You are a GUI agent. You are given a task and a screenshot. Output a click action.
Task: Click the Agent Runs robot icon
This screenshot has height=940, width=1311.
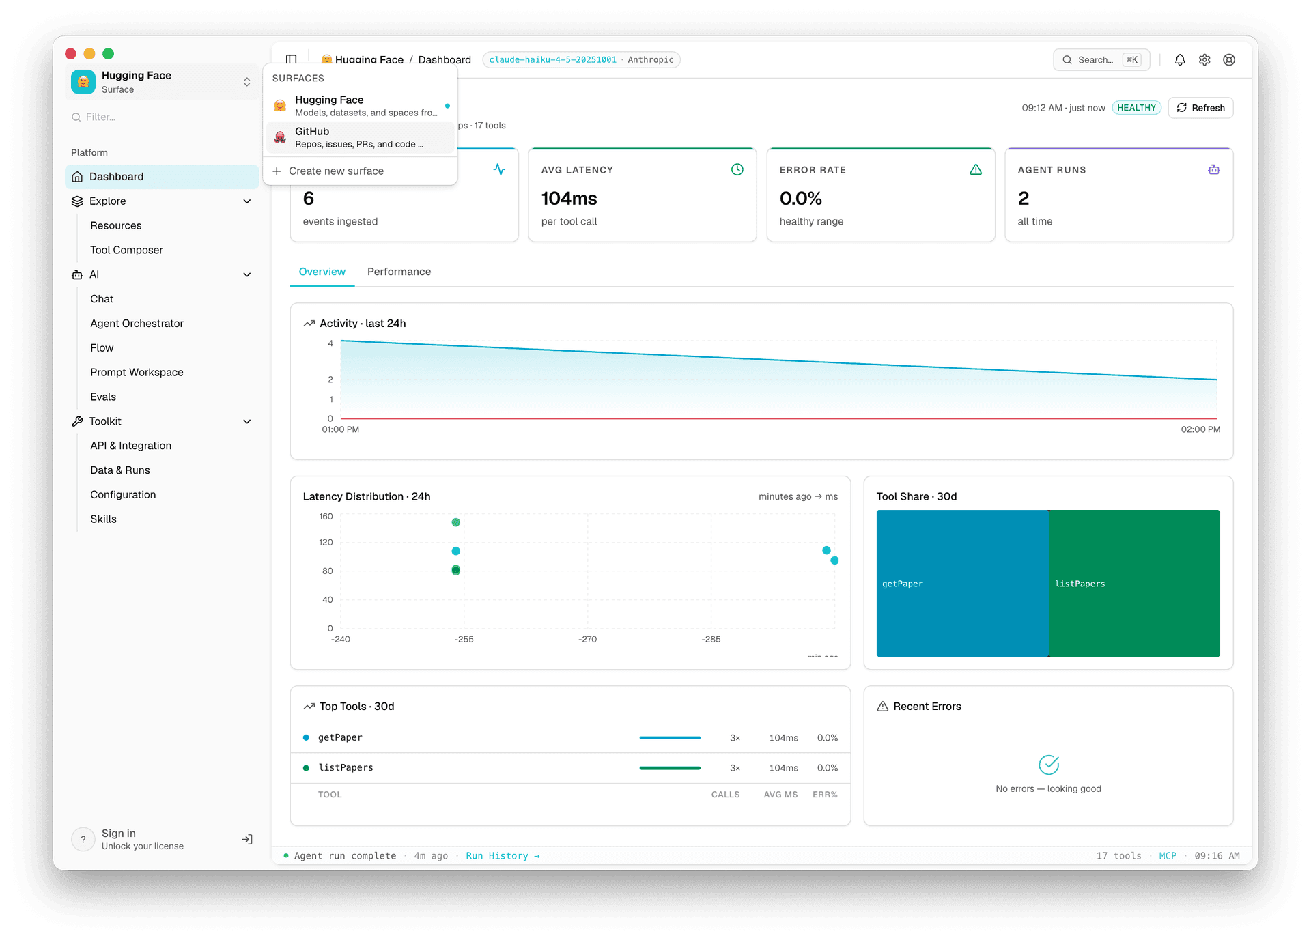(1214, 169)
